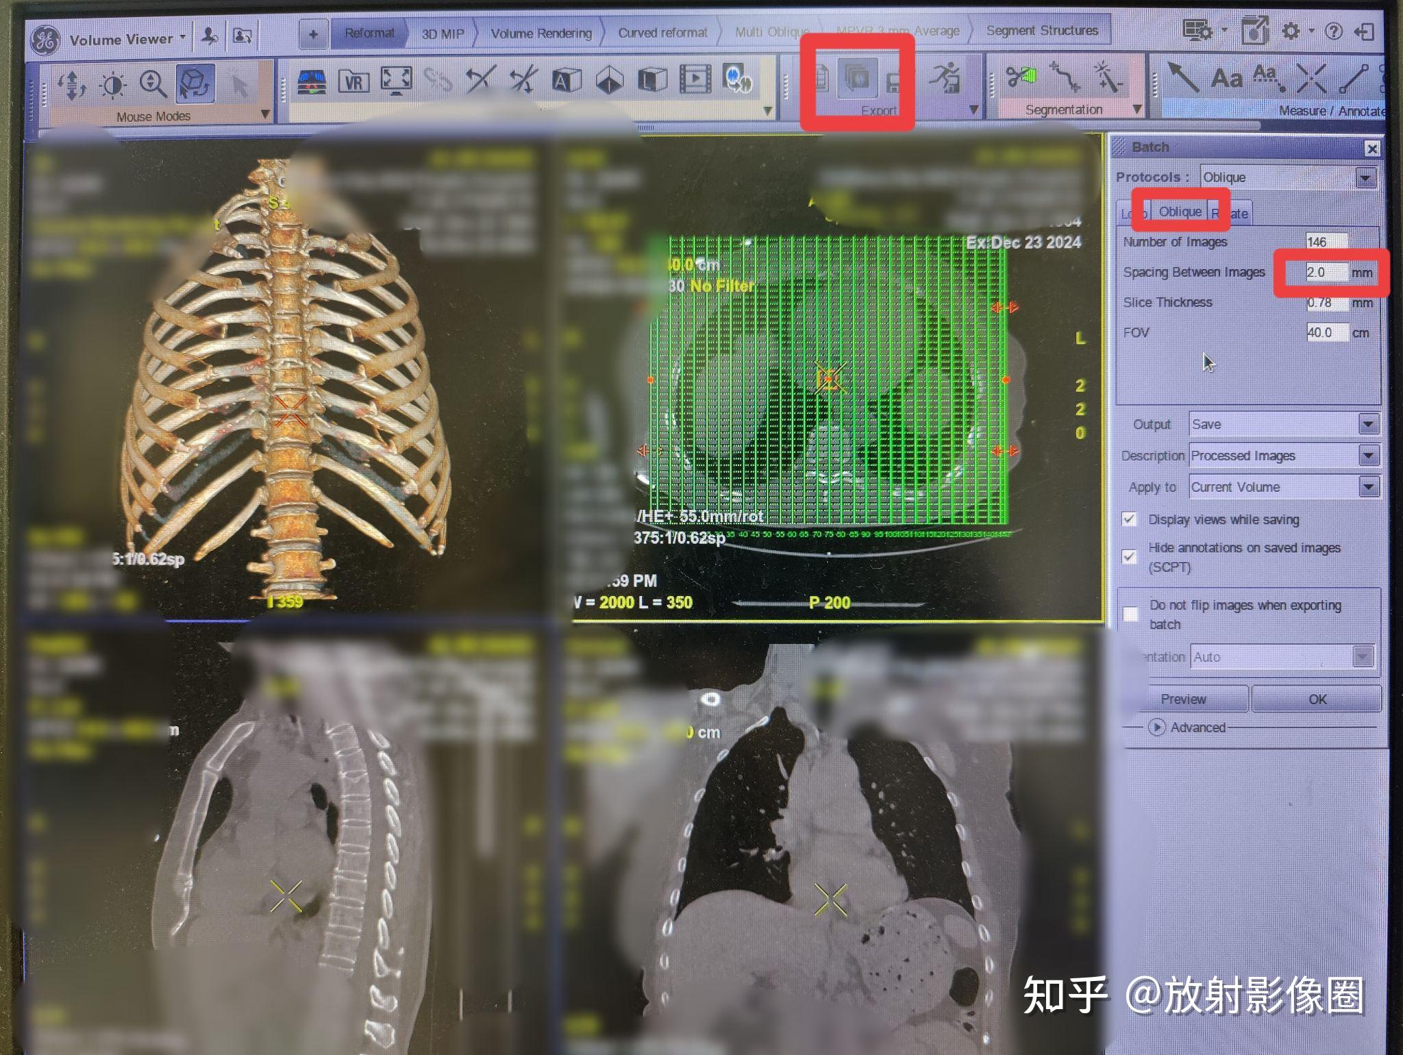Click the Aa text annotation icon

1226,79
